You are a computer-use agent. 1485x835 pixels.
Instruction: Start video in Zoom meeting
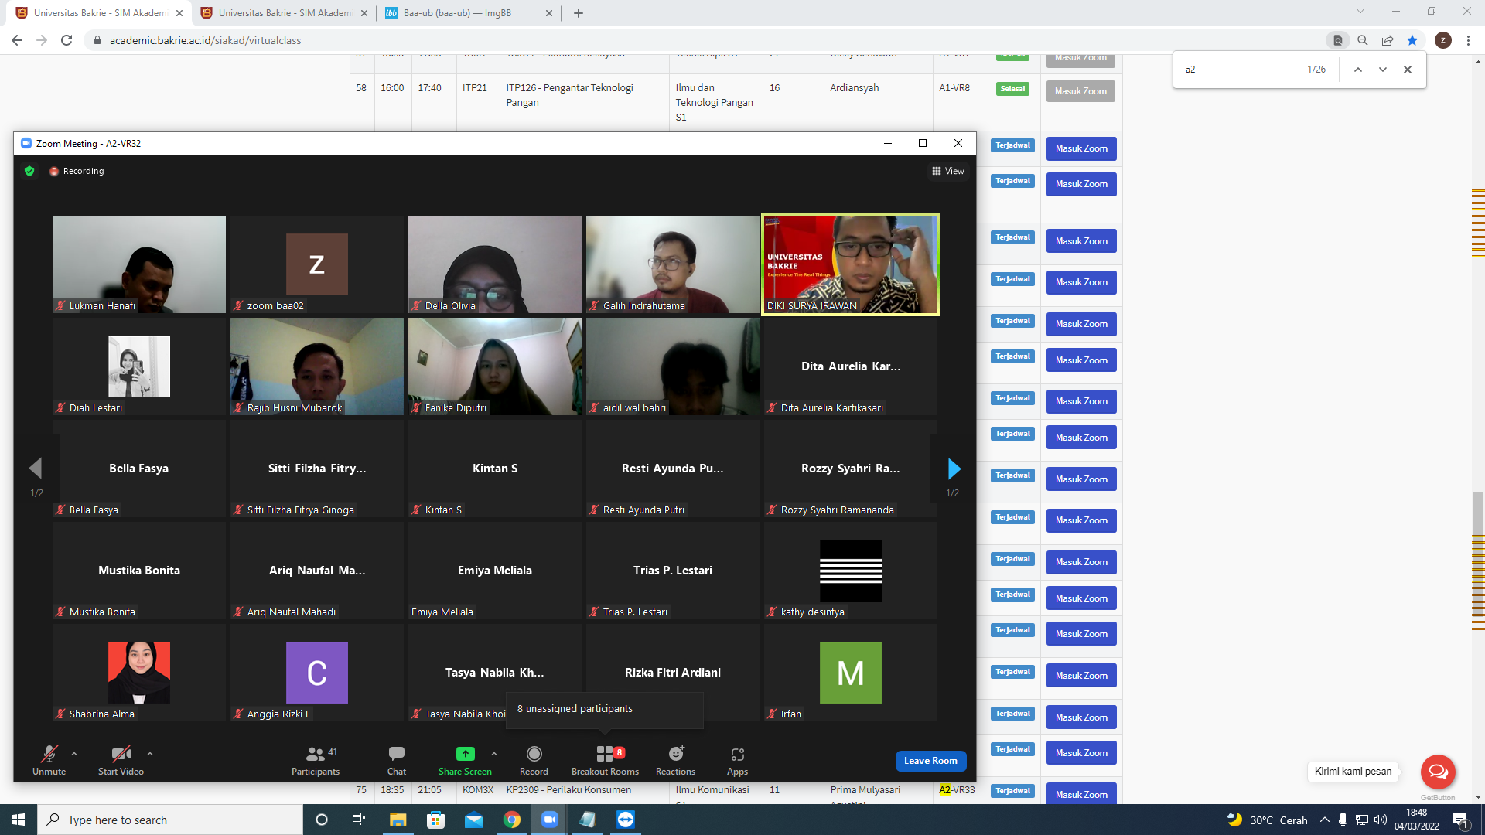[x=121, y=760]
